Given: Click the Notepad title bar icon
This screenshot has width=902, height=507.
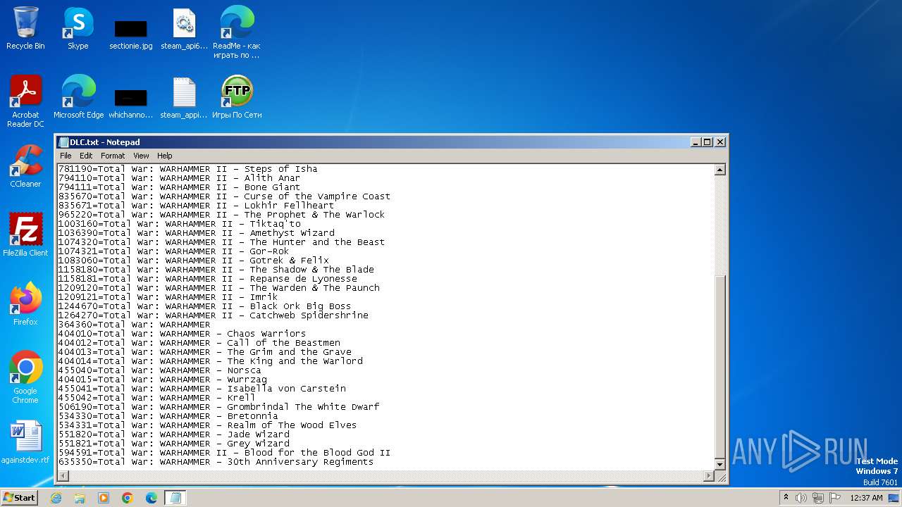Looking at the screenshot, I should [63, 142].
